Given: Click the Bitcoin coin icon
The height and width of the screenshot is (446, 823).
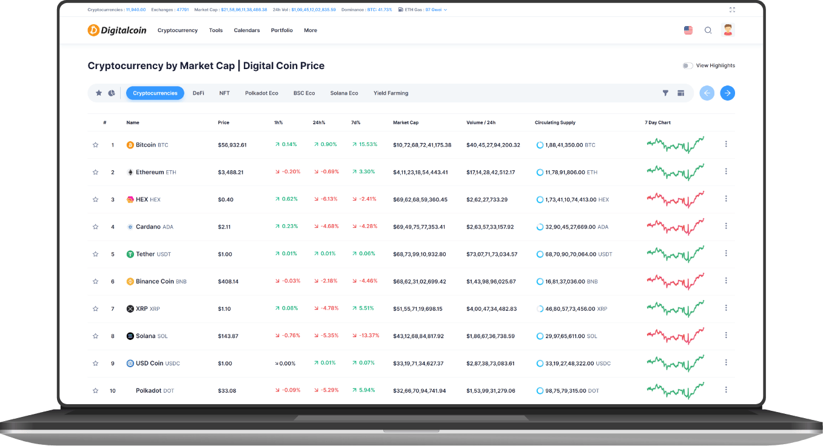Looking at the screenshot, I should (130, 145).
